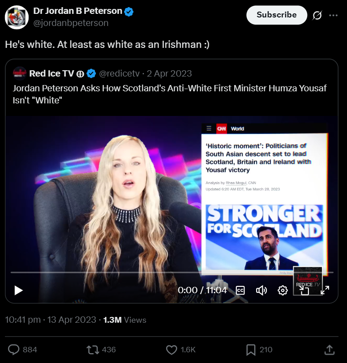This screenshot has height=363, width=347.
Task: Open the three-dot more options menu
Action: 333,16
